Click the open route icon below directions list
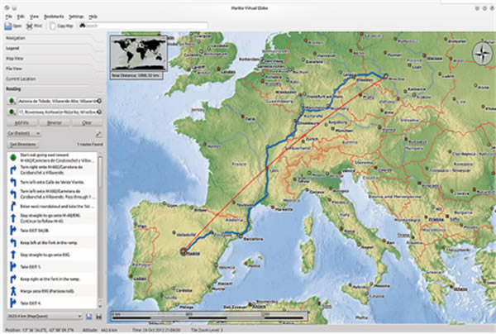Screen dimensions: 496x334 (x=89, y=316)
